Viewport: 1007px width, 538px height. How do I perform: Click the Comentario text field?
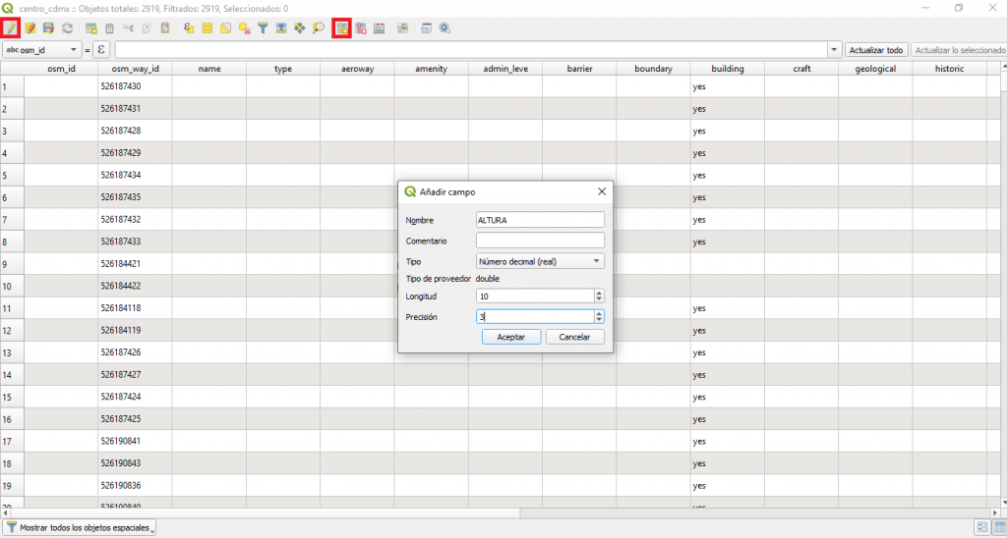[x=540, y=241]
